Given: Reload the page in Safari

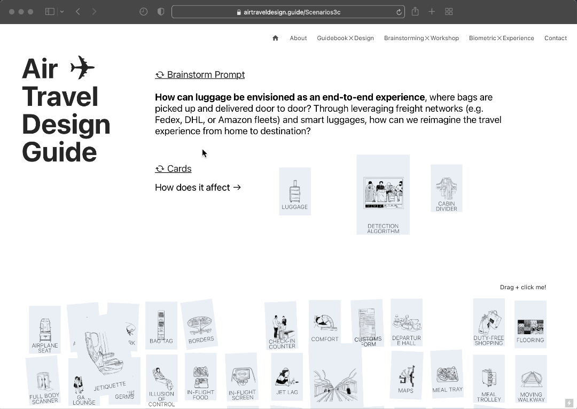Looking at the screenshot, I should coord(399,12).
